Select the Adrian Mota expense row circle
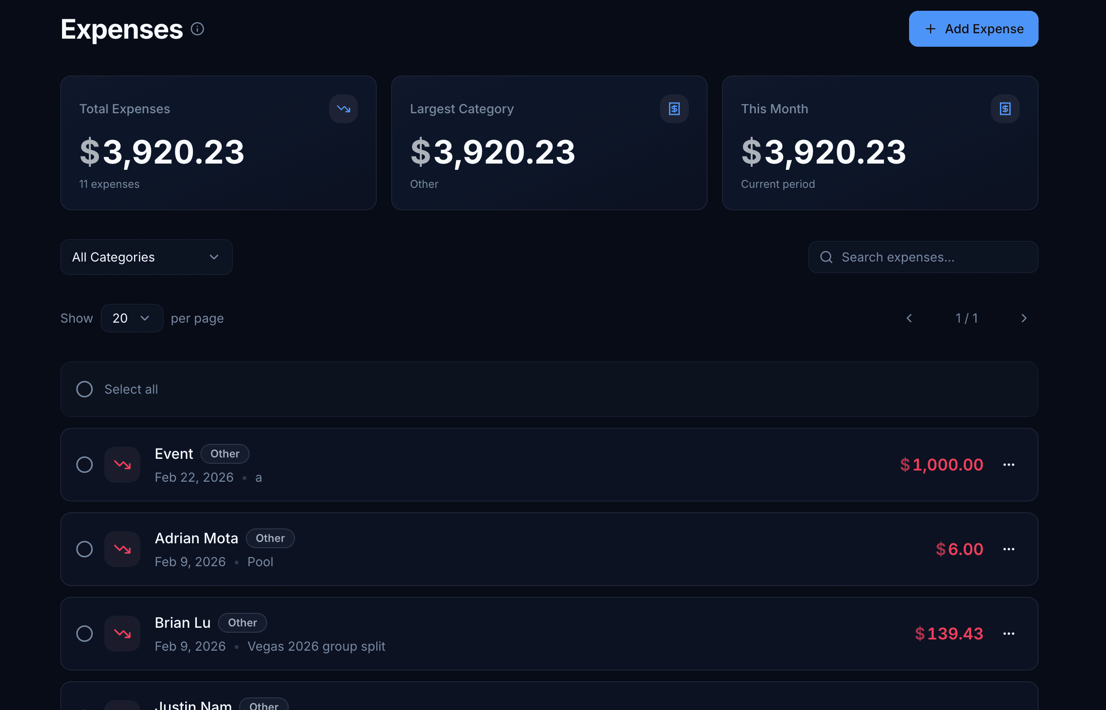Screen dimensions: 1106x710 85,549
